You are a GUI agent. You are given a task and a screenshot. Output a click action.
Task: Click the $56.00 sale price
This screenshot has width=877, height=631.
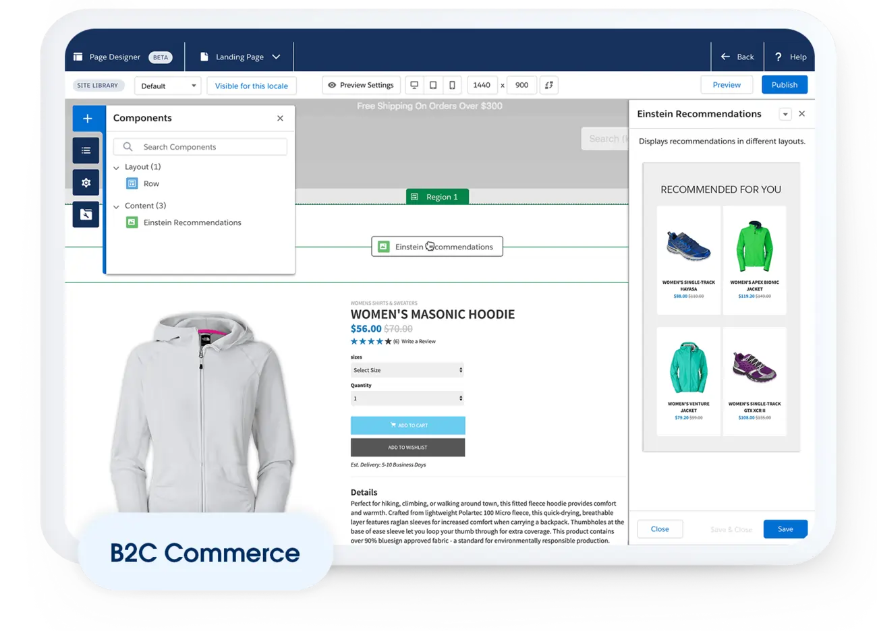tap(366, 329)
